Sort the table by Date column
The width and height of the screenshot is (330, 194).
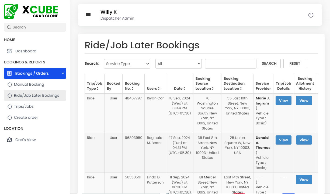coord(179,88)
